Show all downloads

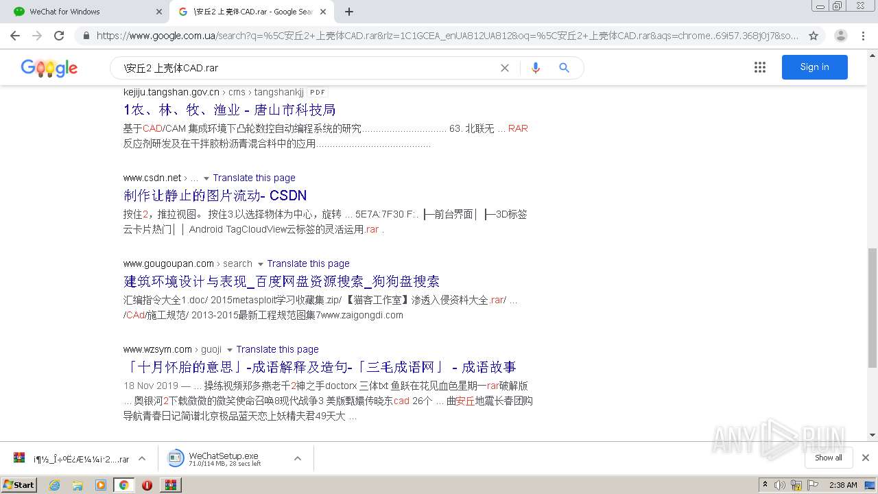pyautogui.click(x=828, y=458)
